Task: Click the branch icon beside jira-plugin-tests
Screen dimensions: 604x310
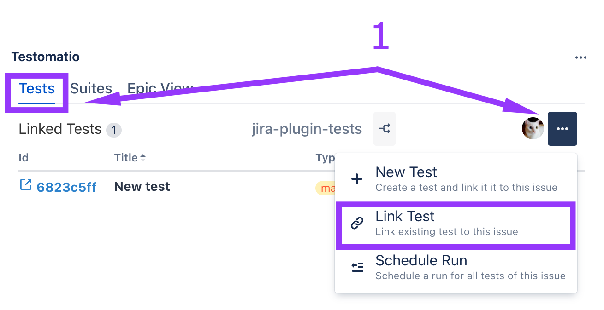Action: (x=385, y=129)
